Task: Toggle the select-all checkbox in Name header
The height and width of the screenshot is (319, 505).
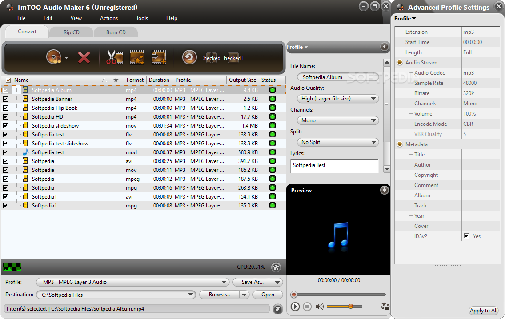Action: pyautogui.click(x=8, y=80)
